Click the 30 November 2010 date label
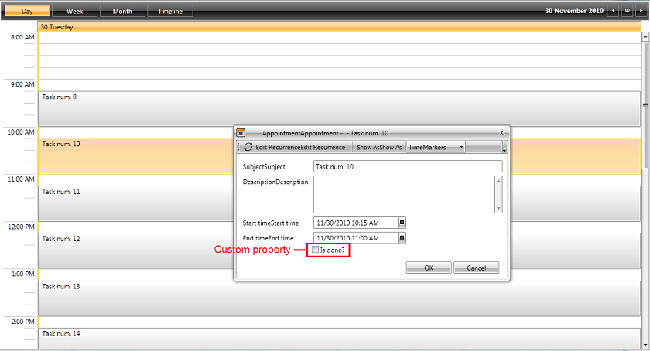 pyautogui.click(x=573, y=11)
